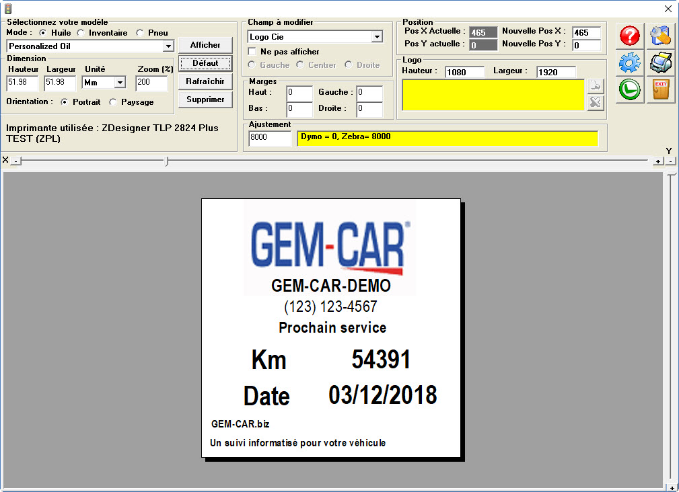Viewport: 679px width, 492px height.
Task: Select the Pneu mode radio button
Action: (x=139, y=33)
